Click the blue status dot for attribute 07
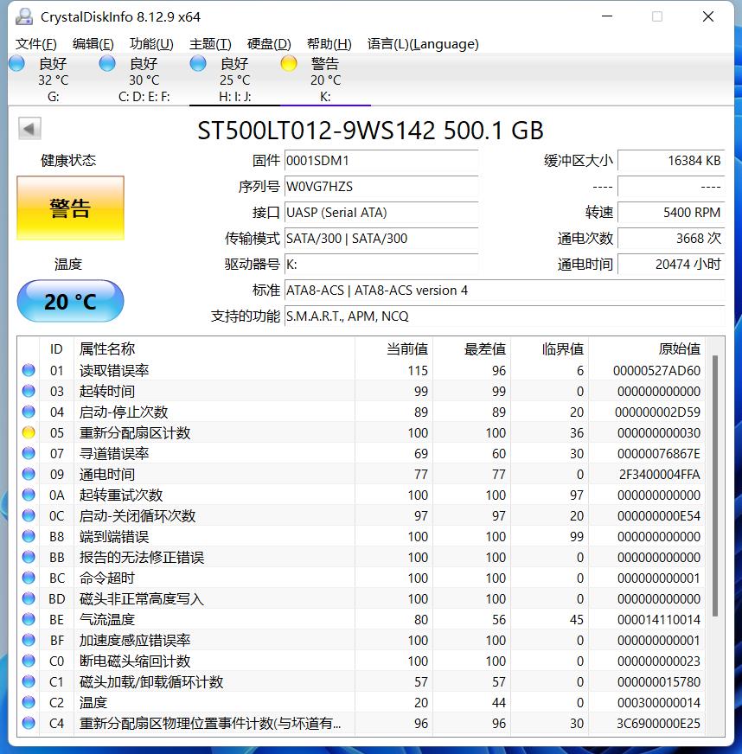 (x=29, y=453)
